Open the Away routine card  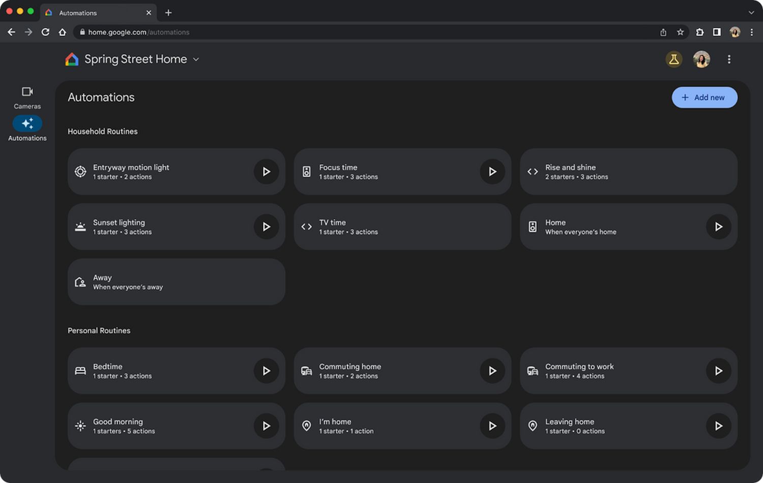click(176, 282)
